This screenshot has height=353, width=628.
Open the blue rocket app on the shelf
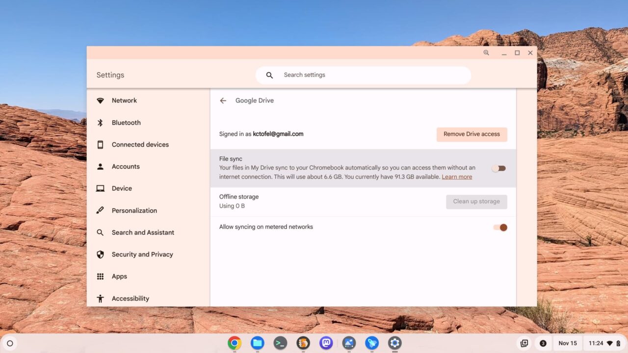[372, 343]
